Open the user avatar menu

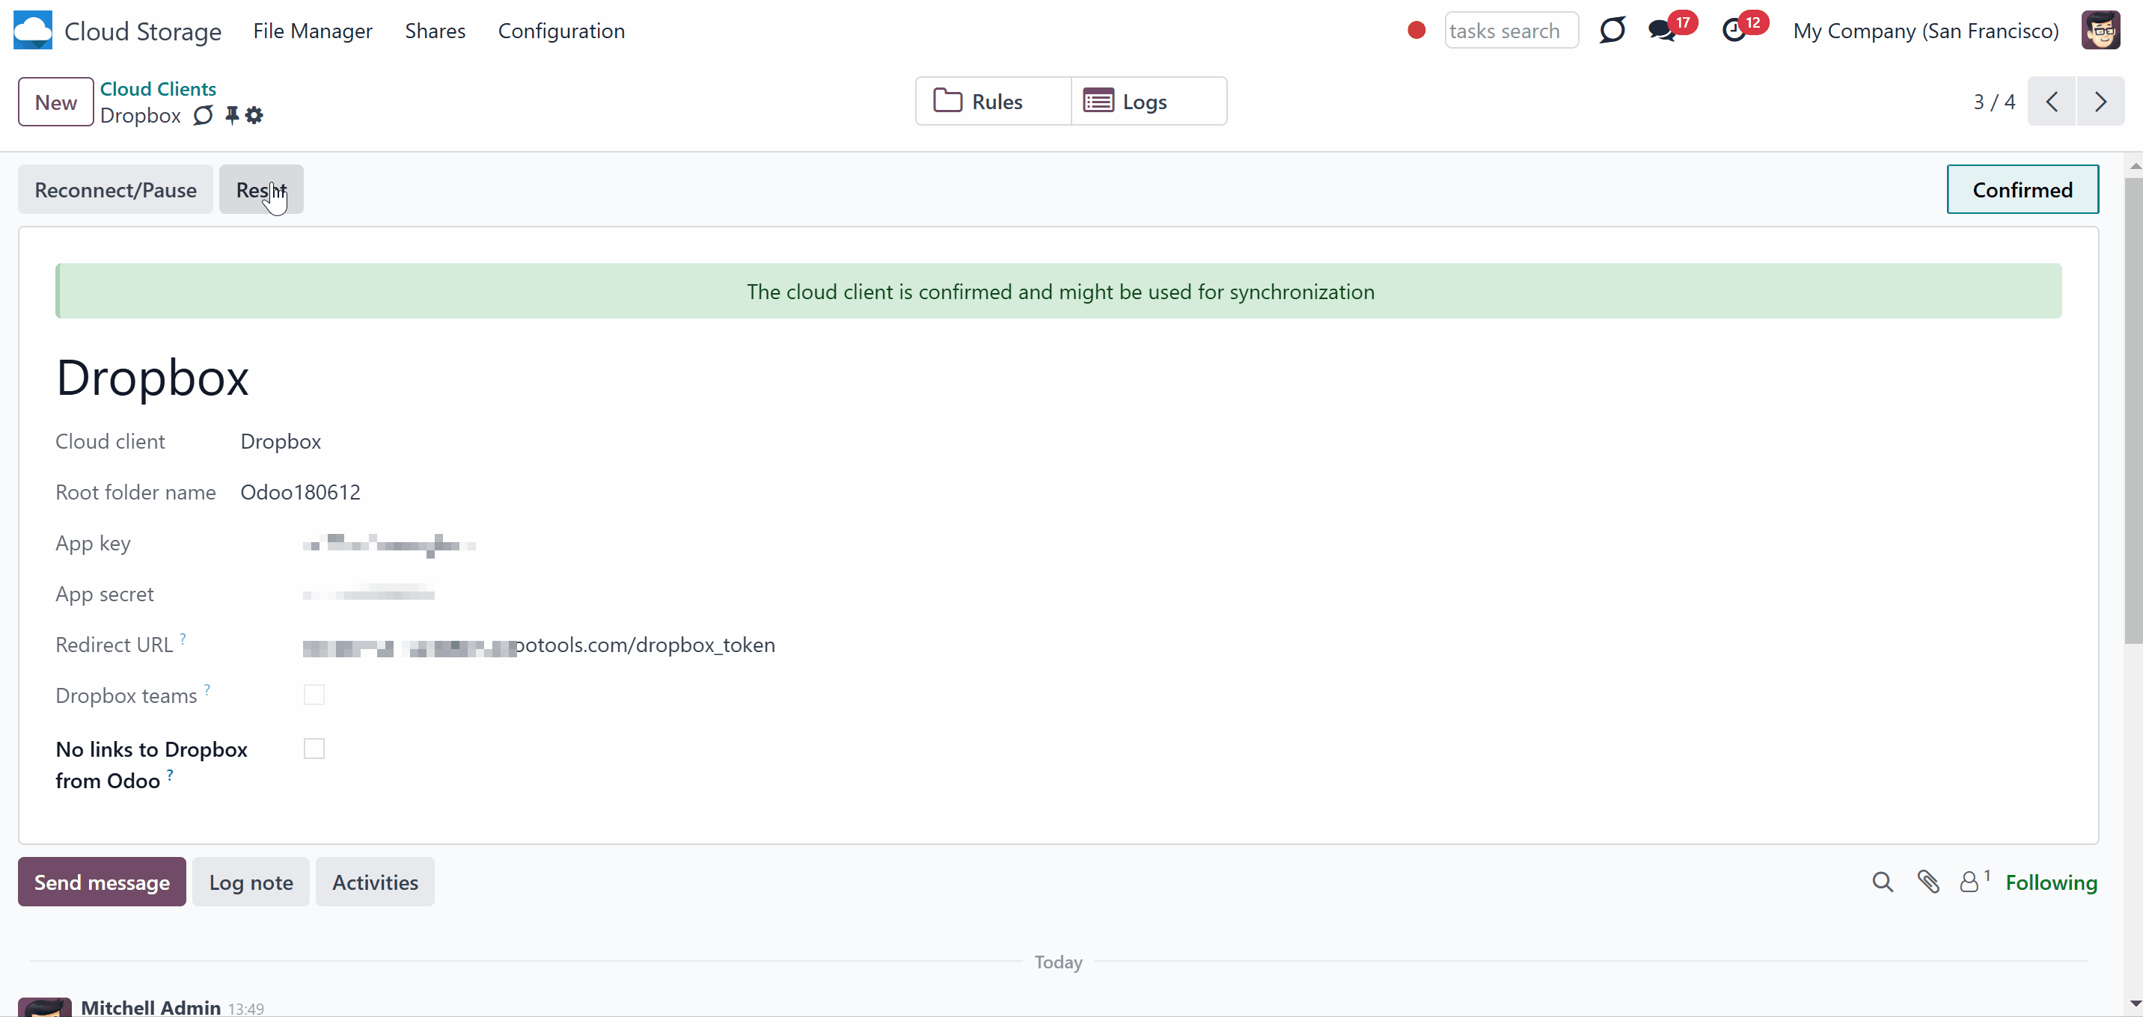click(x=2100, y=31)
